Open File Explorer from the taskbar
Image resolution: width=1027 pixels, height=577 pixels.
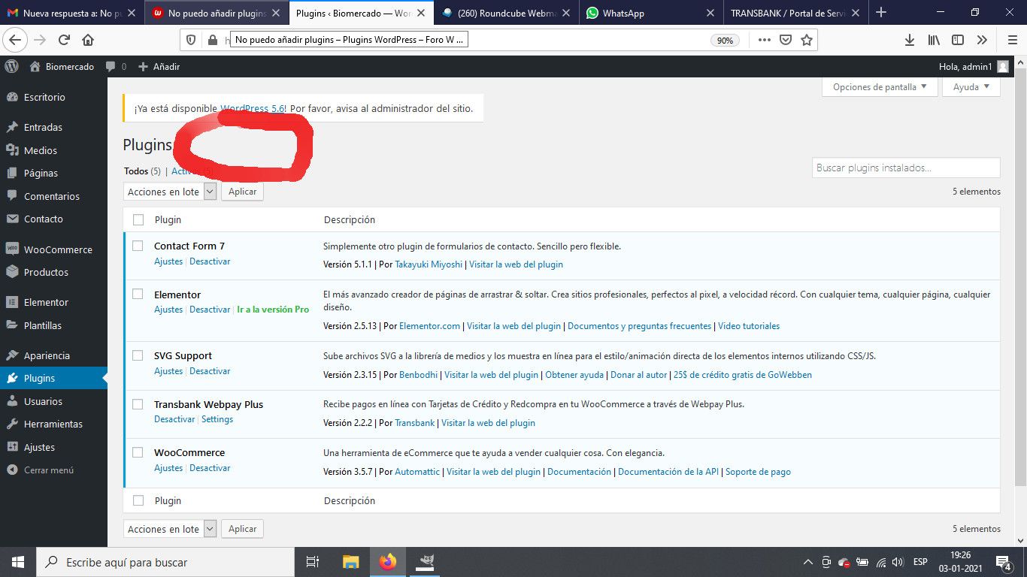coord(351,562)
